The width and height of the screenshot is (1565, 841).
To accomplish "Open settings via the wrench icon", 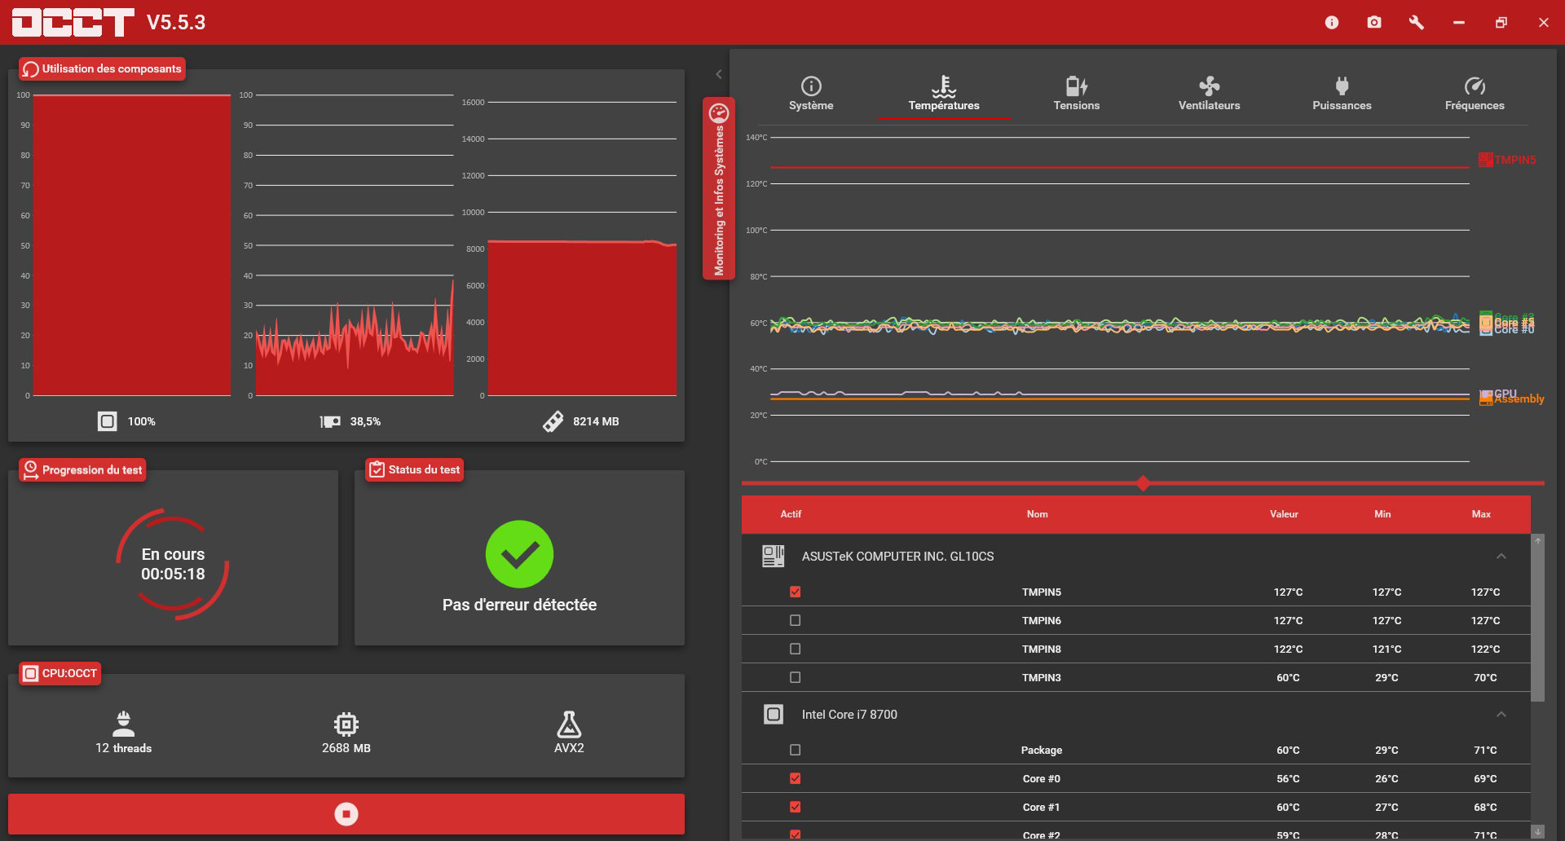I will point(1417,23).
